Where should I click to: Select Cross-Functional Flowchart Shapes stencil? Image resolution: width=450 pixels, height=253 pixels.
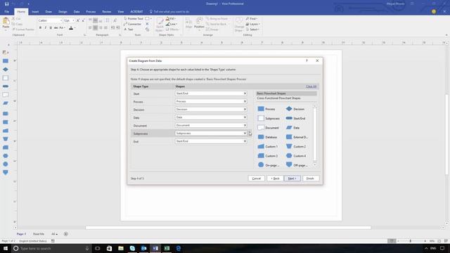[286, 98]
